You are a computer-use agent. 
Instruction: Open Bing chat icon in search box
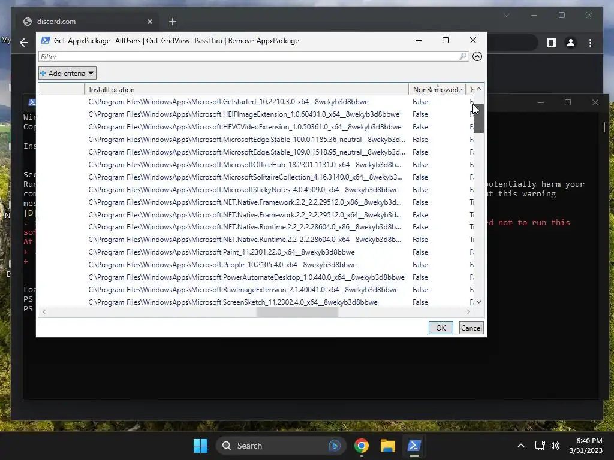(335, 446)
